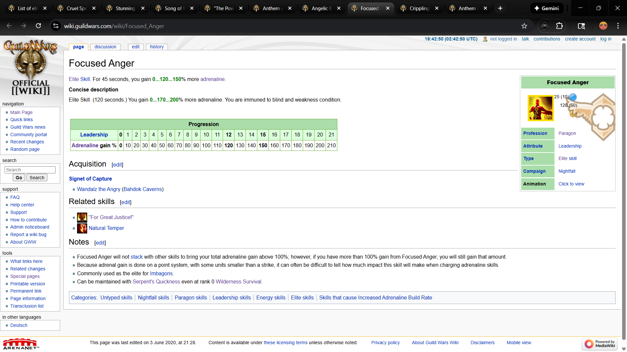Viewport: 627px width, 352px height.
Task: Open the Serpent's Quickness link
Action: 156,282
